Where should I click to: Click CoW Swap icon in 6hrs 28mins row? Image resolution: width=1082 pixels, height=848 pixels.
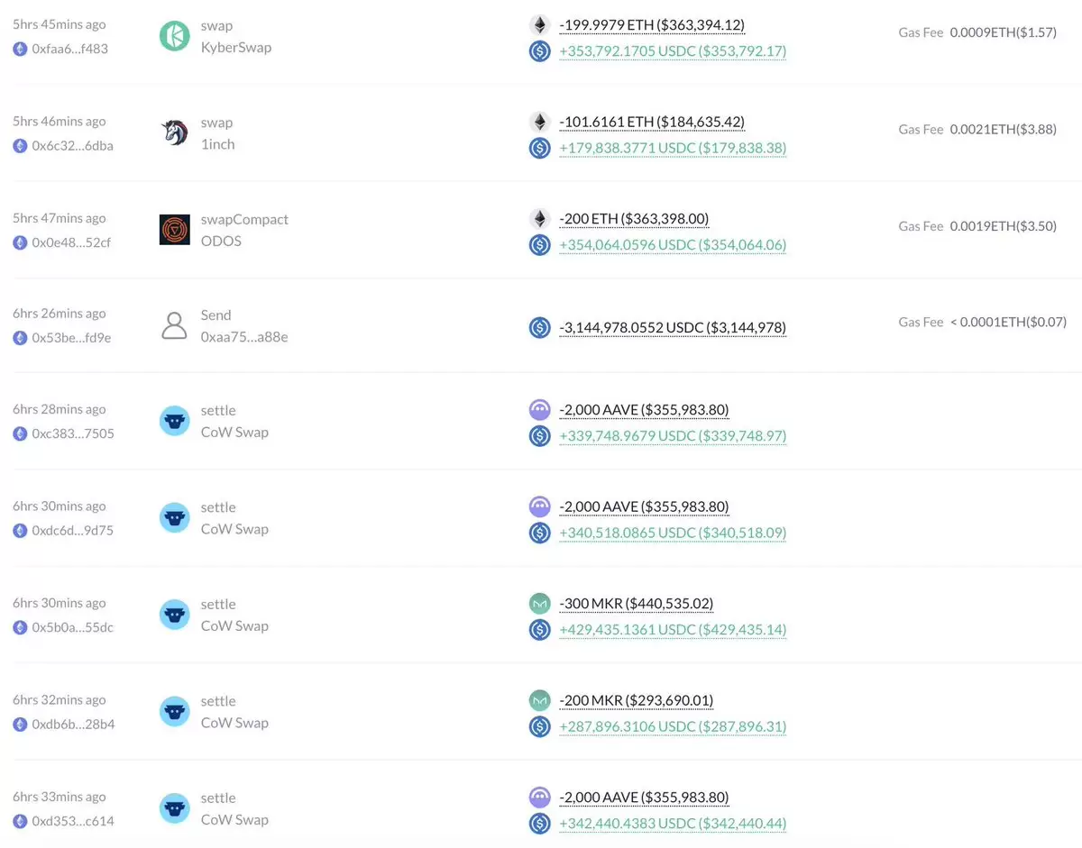(x=175, y=421)
